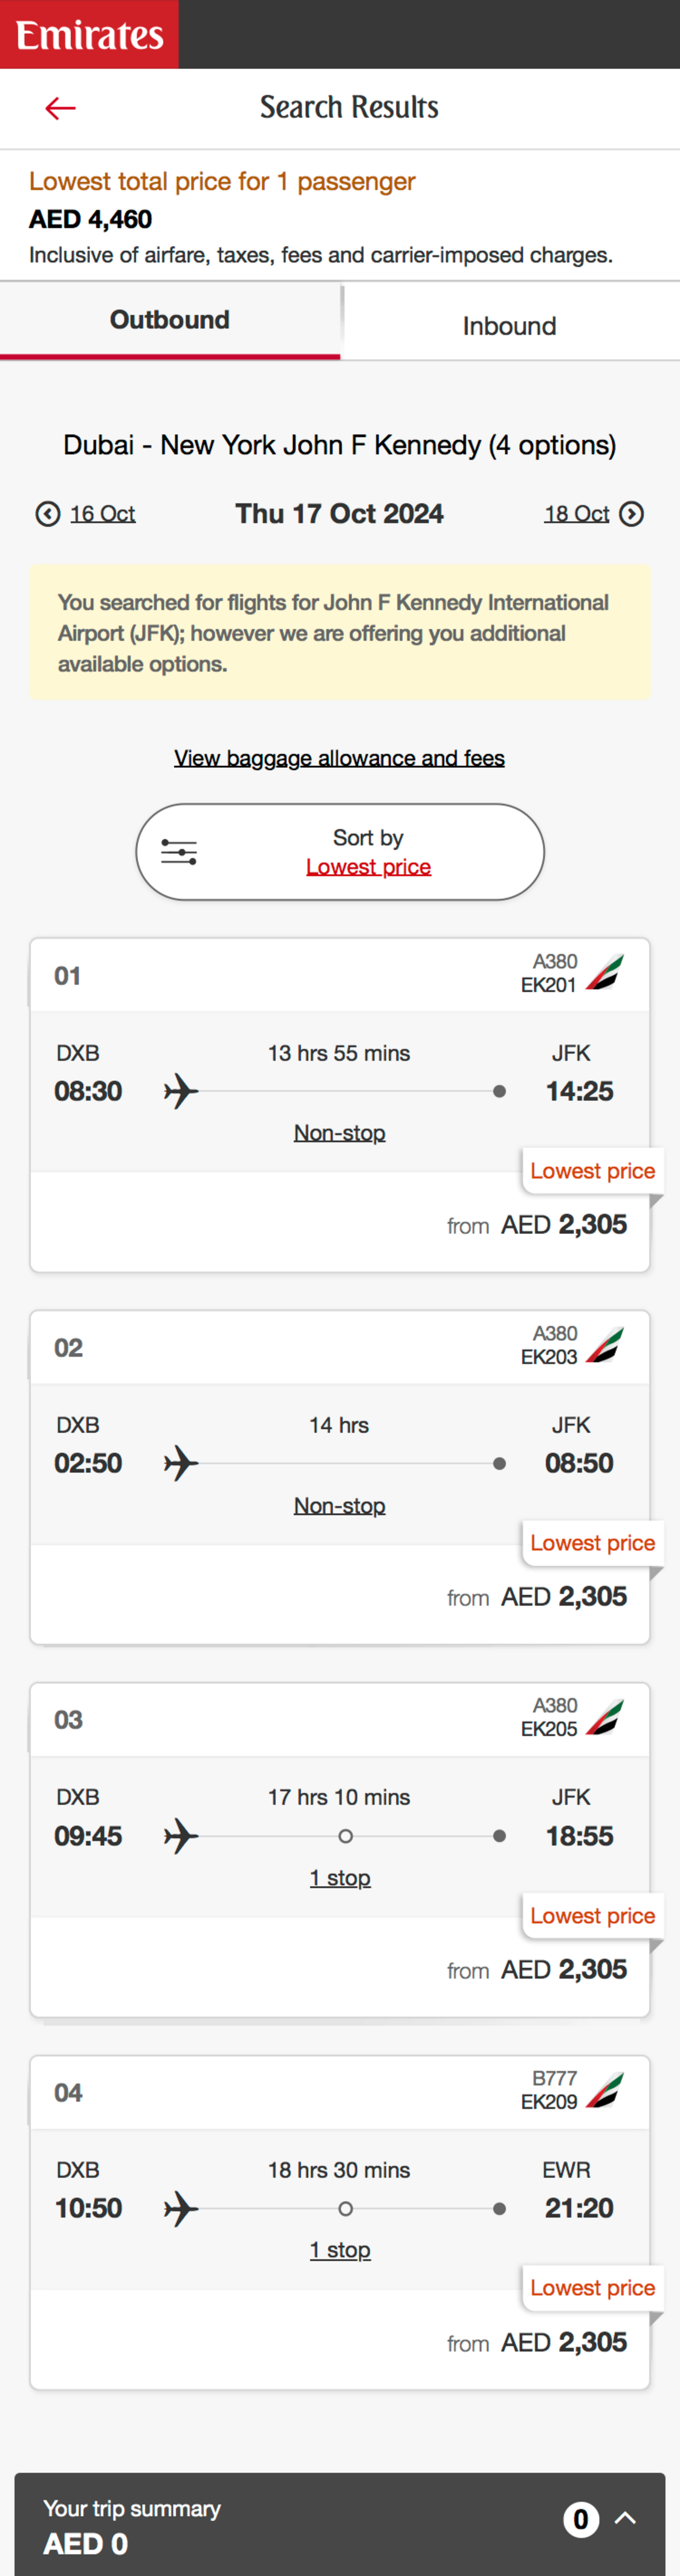Choose flight 01 price AED 2,305
Screen dimensions: 680x2576
pyautogui.click(x=563, y=1225)
